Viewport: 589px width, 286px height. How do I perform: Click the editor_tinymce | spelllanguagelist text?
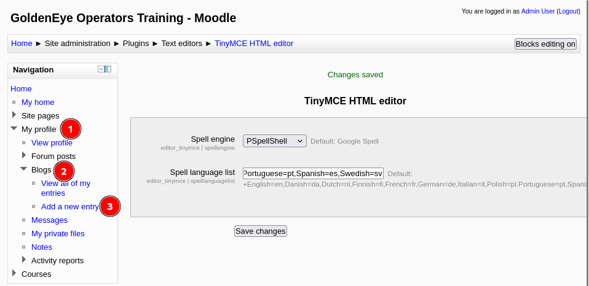(191, 181)
